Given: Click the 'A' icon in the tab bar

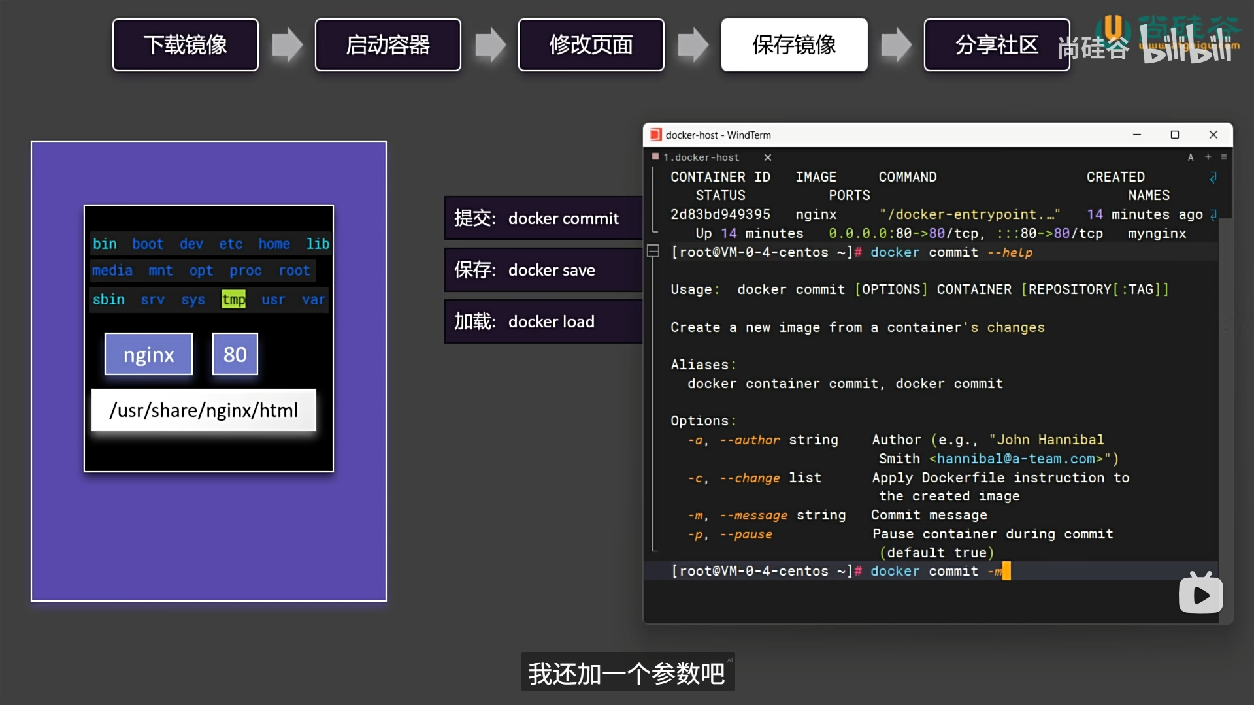Looking at the screenshot, I should pos(1191,157).
